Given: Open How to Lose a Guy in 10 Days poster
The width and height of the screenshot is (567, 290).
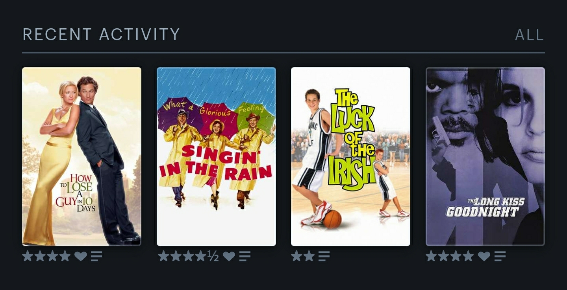Looking at the screenshot, I should (x=82, y=156).
